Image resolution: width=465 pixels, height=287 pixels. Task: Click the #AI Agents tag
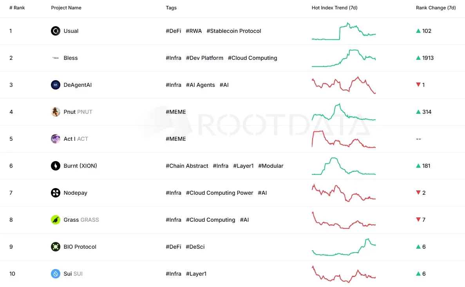click(200, 85)
